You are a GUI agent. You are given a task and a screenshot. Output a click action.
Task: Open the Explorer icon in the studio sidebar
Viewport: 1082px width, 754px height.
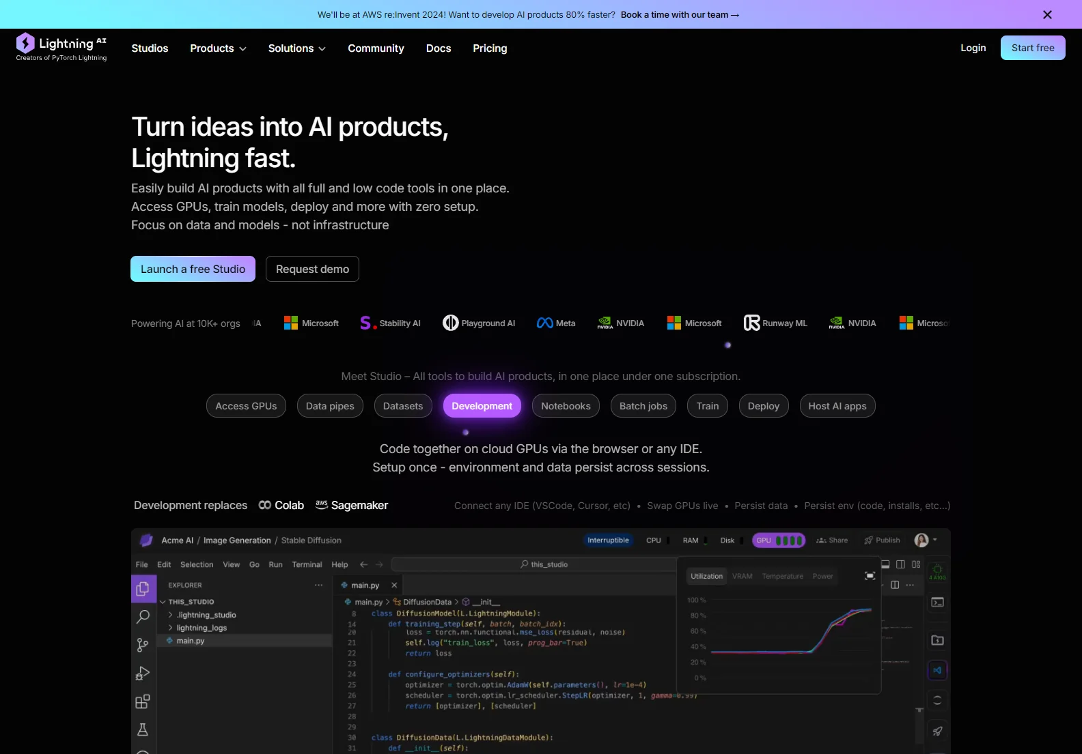(x=143, y=588)
